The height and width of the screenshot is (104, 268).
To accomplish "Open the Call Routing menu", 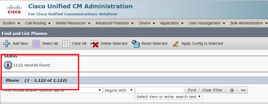I will click(x=38, y=23).
